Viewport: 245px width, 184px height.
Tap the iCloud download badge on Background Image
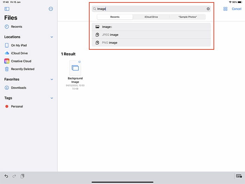79,62
